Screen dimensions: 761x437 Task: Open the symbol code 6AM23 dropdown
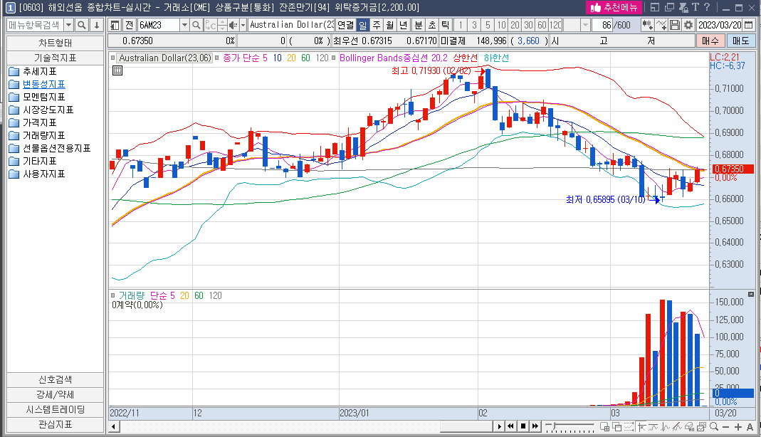184,25
